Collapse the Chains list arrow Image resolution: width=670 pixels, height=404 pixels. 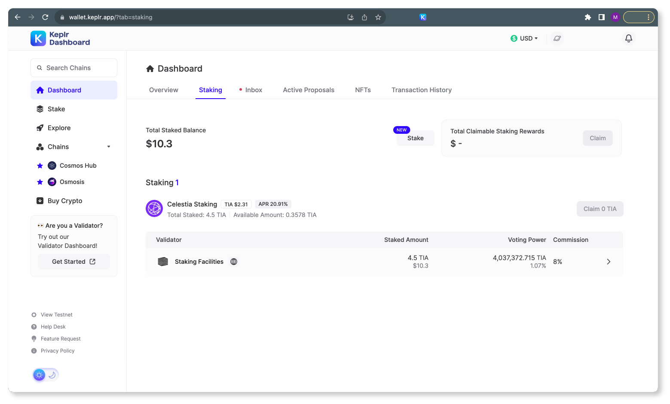pos(109,147)
